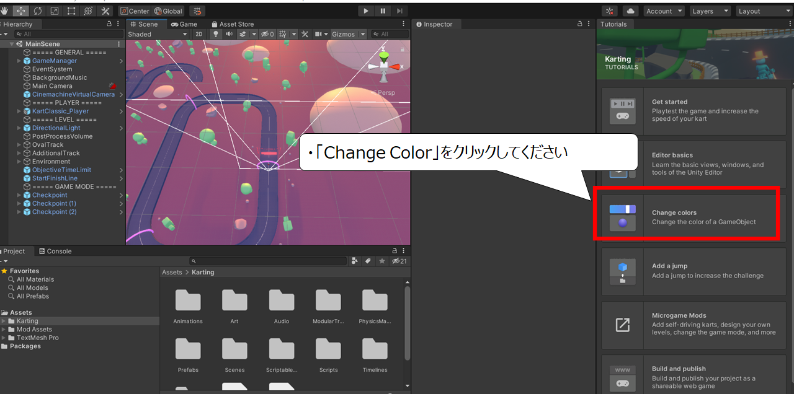
Task: Open the Change colors tutorial
Action: point(694,217)
